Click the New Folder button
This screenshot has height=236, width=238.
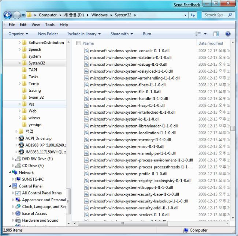[x=48, y=34]
